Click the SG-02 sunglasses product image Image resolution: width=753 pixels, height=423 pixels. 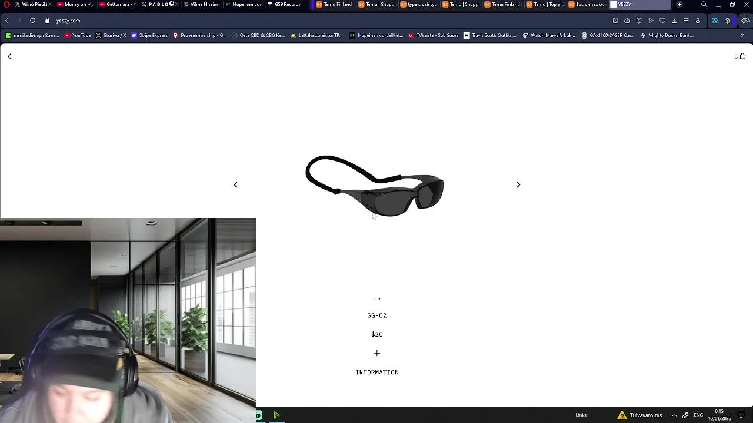(x=375, y=186)
